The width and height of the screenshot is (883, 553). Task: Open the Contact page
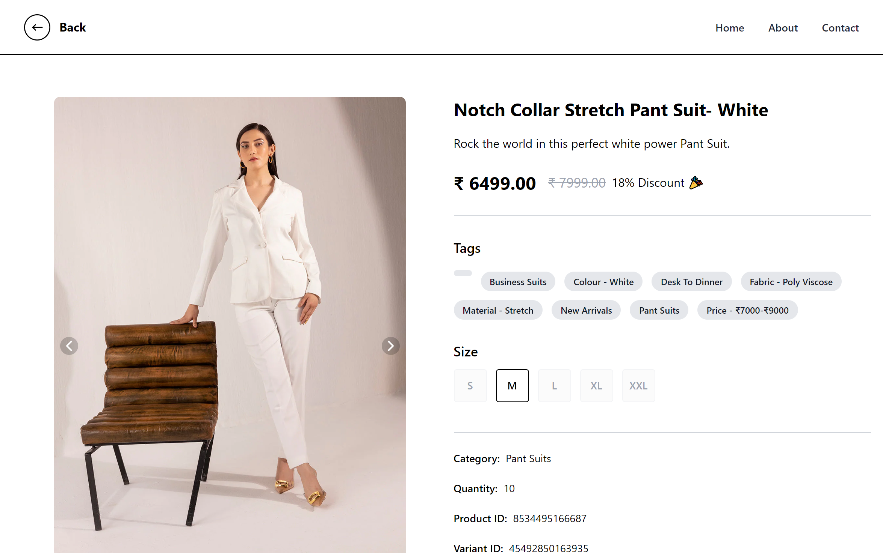pyautogui.click(x=840, y=28)
